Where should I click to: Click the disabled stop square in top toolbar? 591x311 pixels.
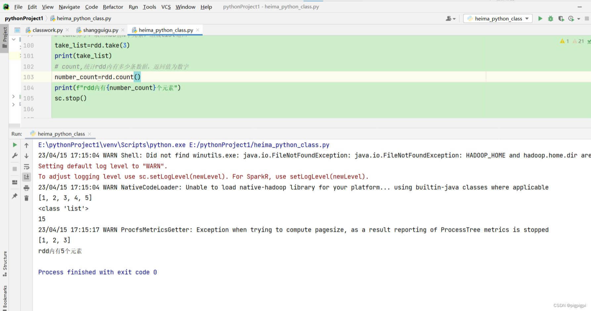(x=587, y=19)
